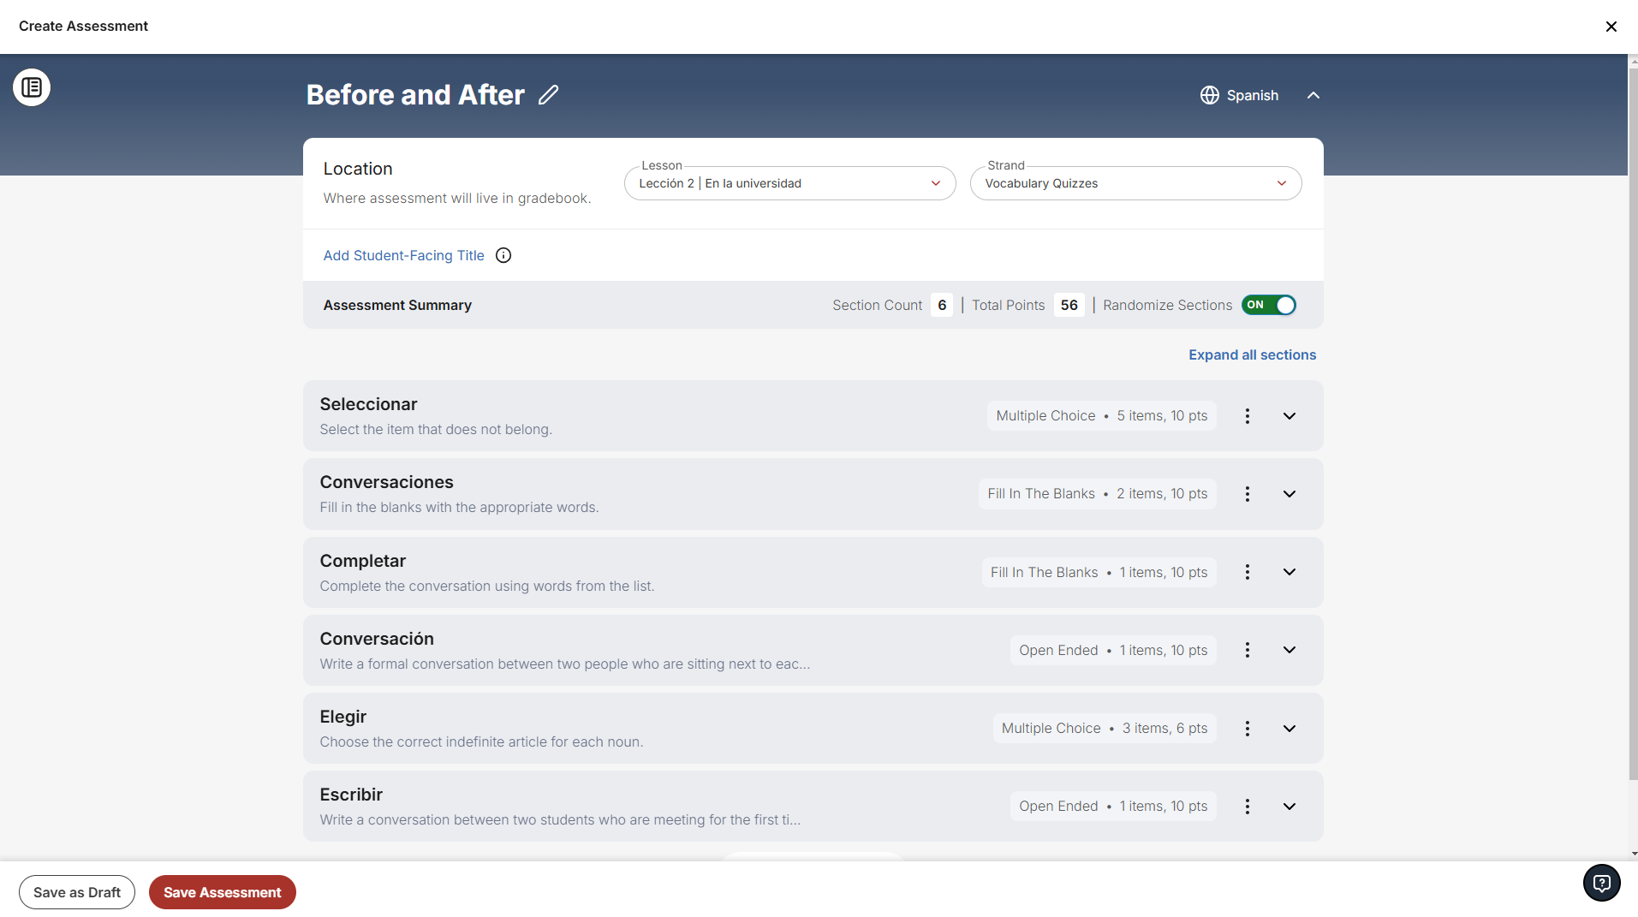The image size is (1638, 917).
Task: Click Add Student-Facing Title link
Action: [x=403, y=255]
